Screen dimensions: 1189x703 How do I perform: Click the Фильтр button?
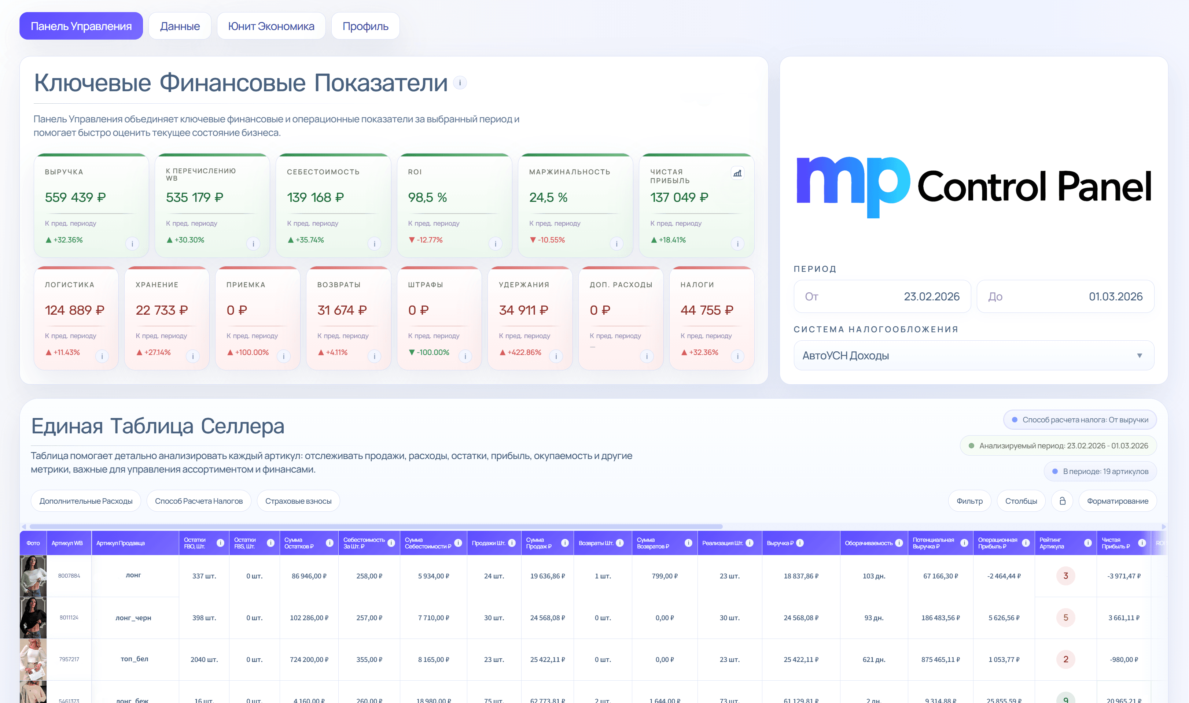[969, 501]
